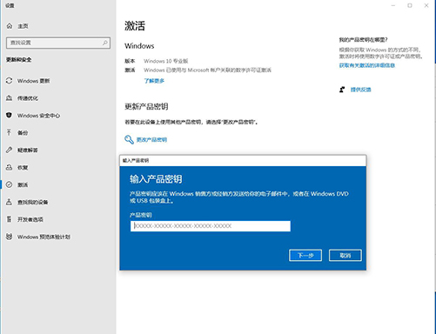
Task: Click the 取消 button in dialog
Action: point(345,255)
